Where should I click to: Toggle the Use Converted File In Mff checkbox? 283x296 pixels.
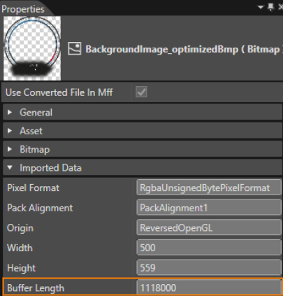point(141,92)
